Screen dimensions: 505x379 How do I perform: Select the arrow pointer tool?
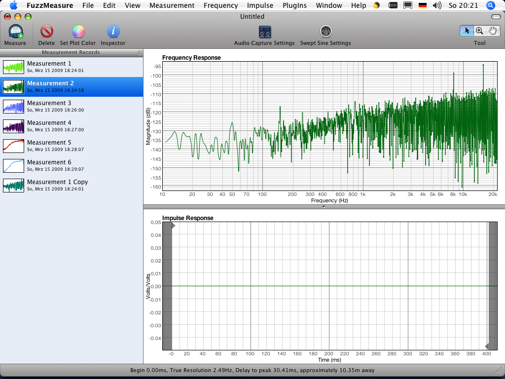pos(467,31)
